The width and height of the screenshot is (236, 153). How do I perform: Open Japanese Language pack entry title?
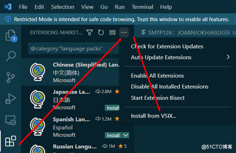coord(72,92)
